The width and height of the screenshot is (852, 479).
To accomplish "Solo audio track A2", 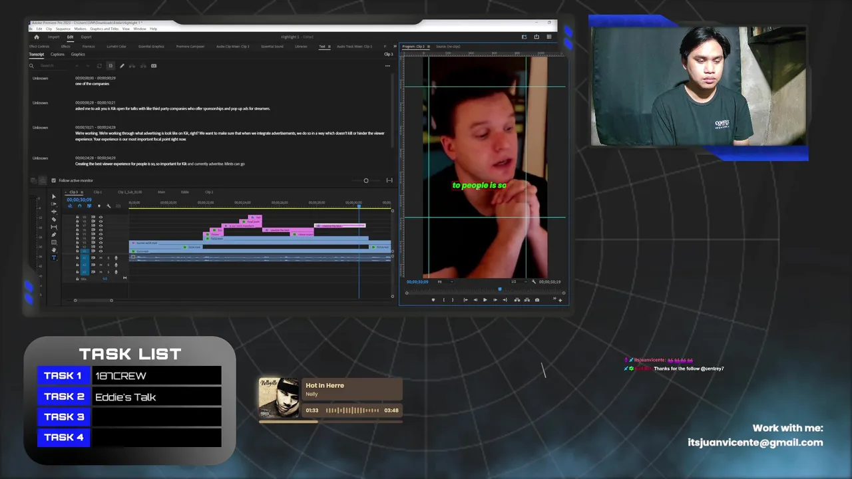I will pos(108,265).
